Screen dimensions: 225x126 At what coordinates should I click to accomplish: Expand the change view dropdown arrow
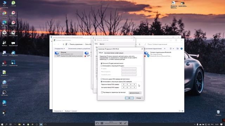tap(173, 49)
